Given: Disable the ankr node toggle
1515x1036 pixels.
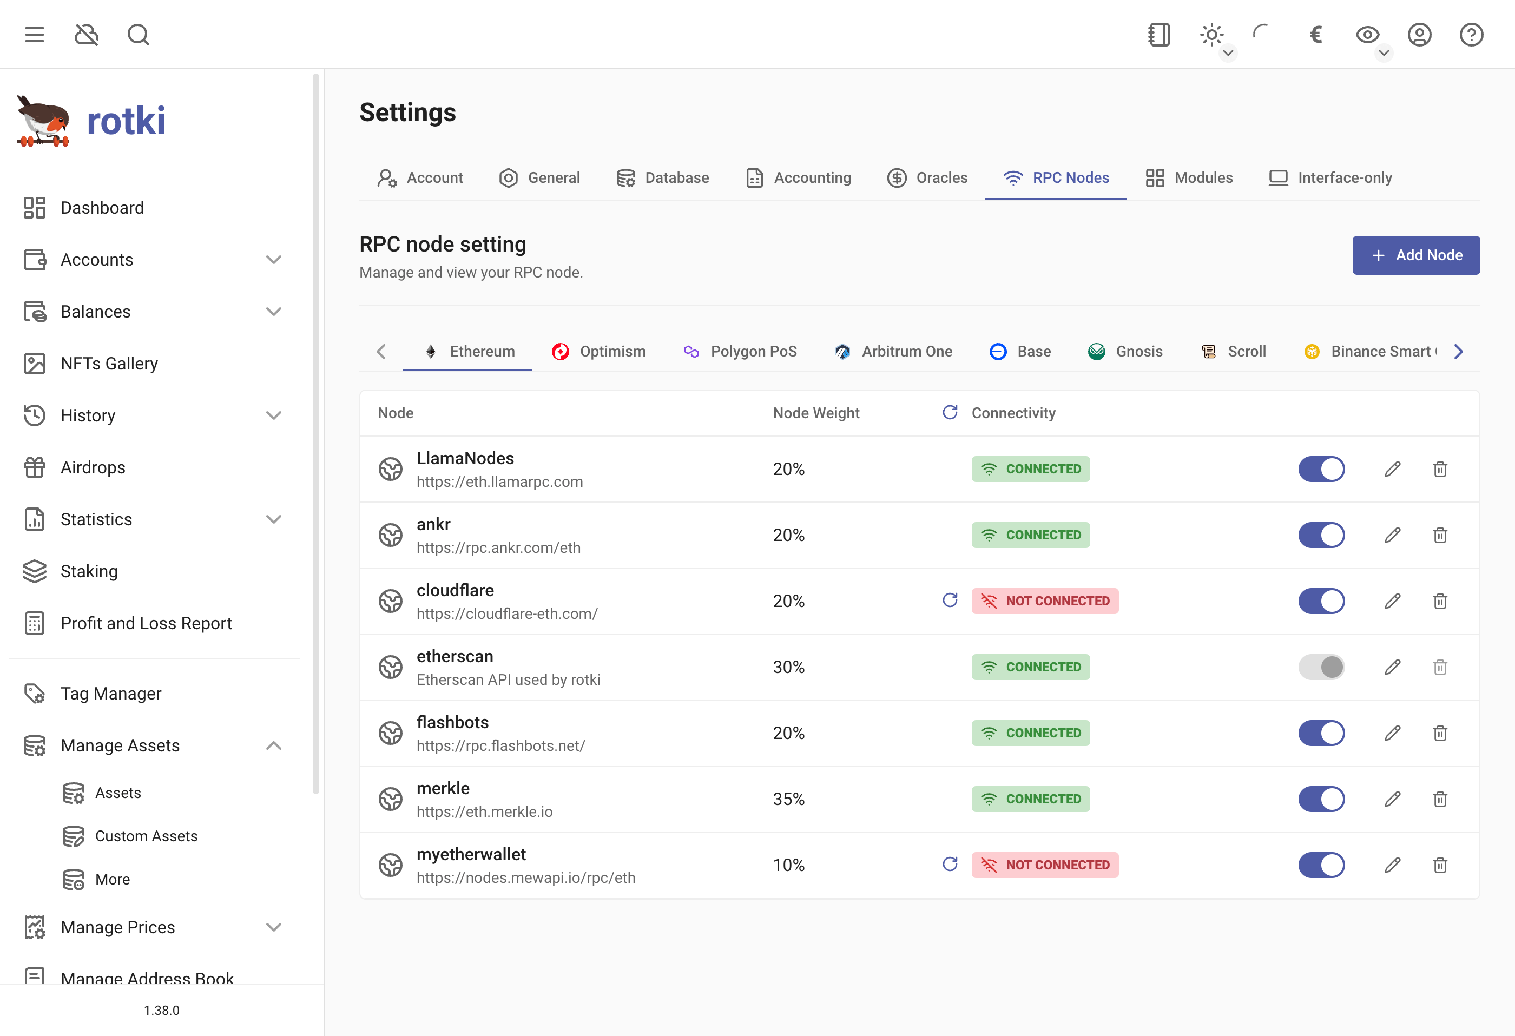Looking at the screenshot, I should point(1321,535).
